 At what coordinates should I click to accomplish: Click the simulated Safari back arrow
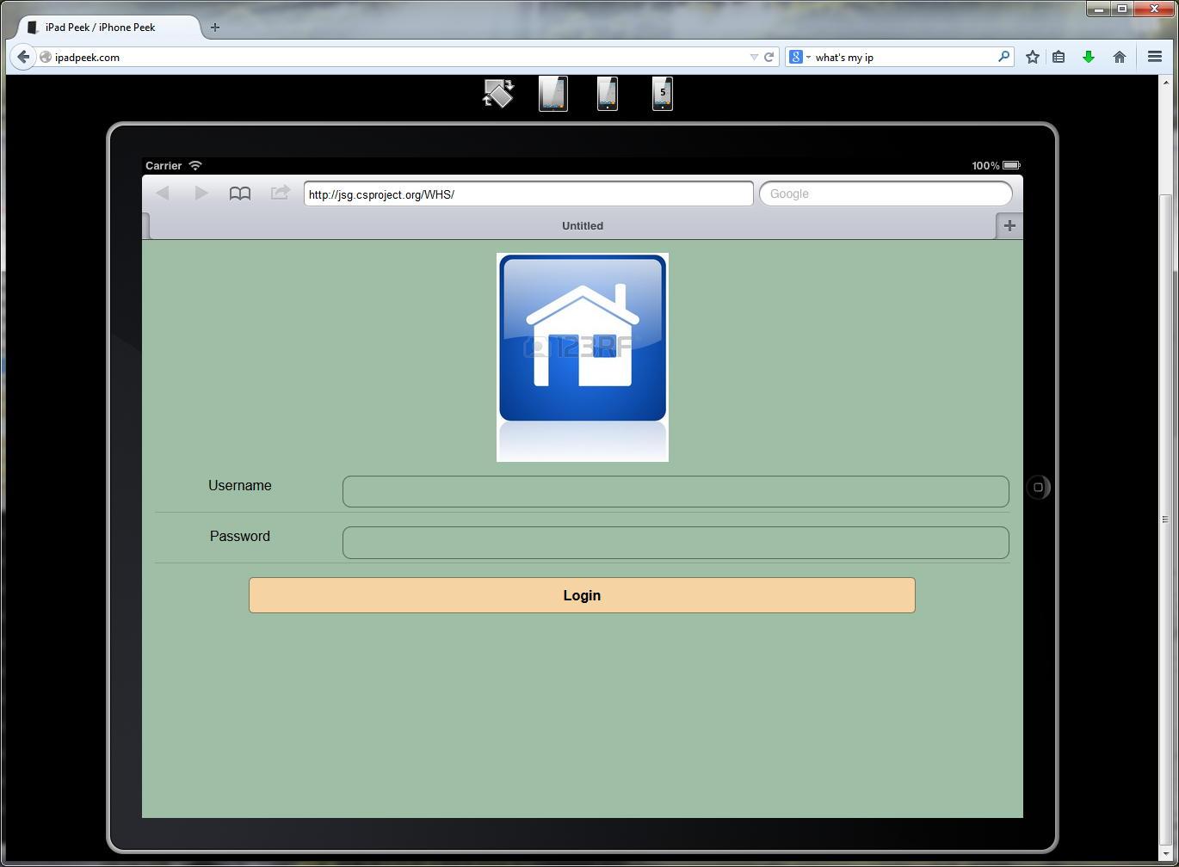[163, 194]
